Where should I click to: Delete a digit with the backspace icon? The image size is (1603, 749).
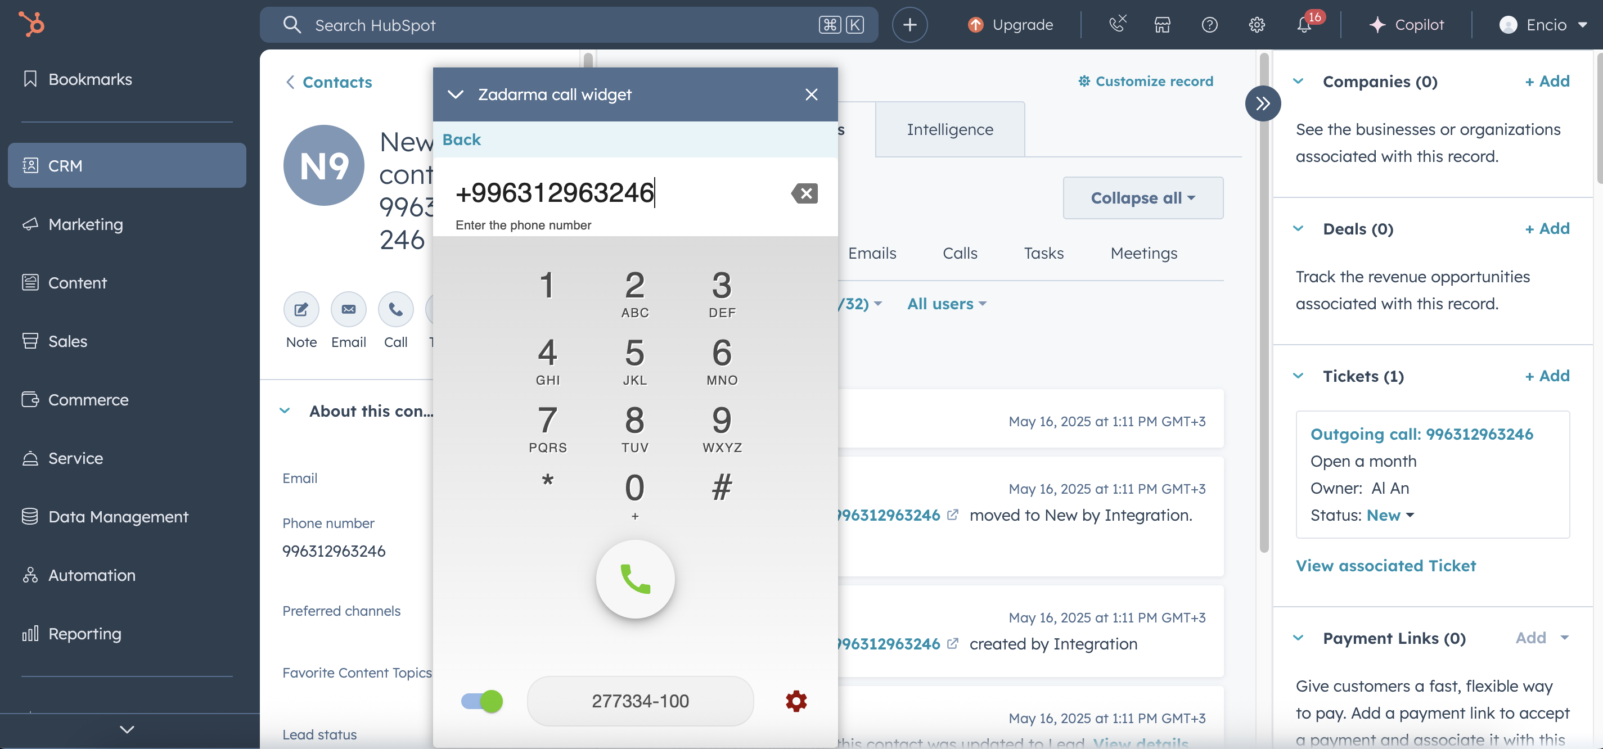pyautogui.click(x=805, y=193)
